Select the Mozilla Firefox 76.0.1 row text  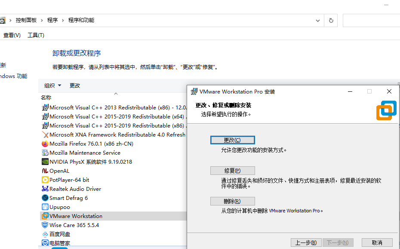point(91,144)
